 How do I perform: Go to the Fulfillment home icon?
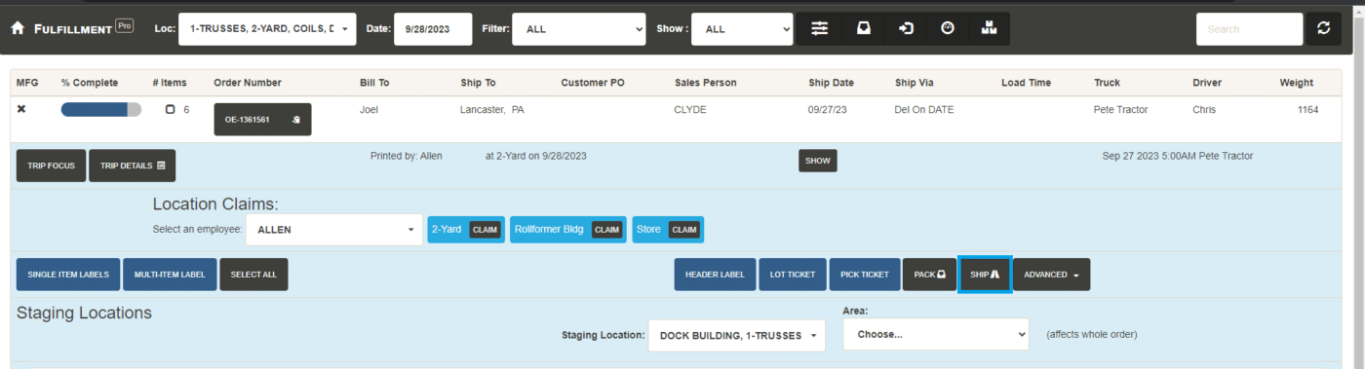pyautogui.click(x=18, y=29)
